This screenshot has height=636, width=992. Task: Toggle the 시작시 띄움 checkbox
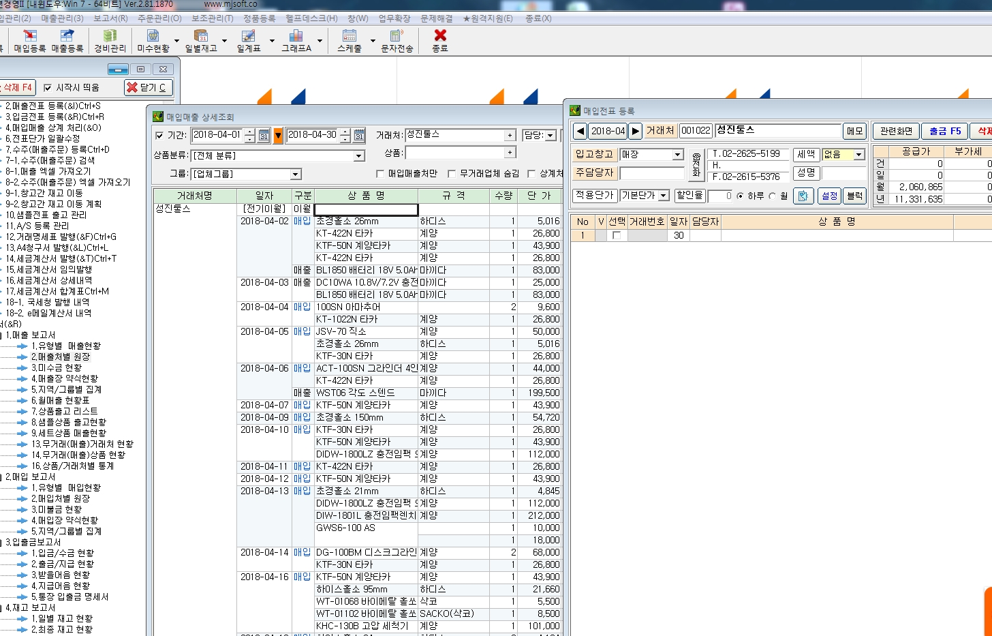(x=48, y=87)
